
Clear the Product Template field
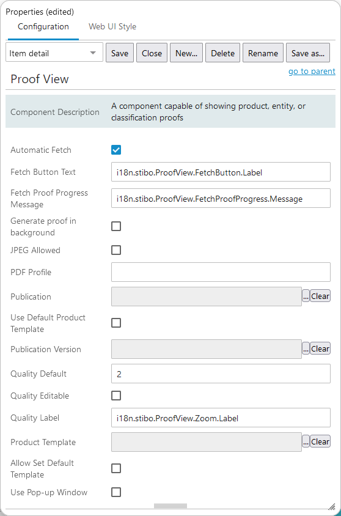320,441
